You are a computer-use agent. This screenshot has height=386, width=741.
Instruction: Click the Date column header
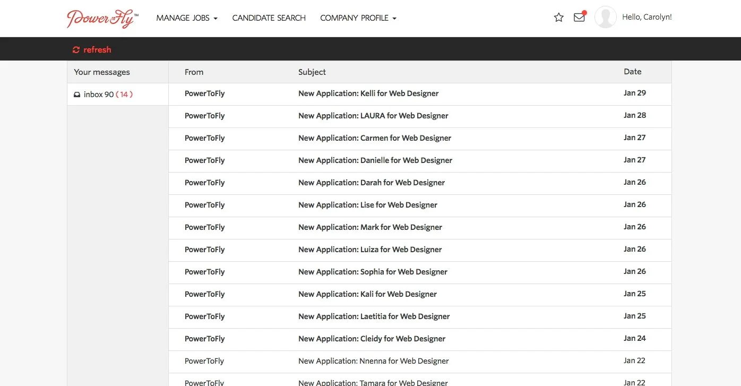(x=633, y=72)
